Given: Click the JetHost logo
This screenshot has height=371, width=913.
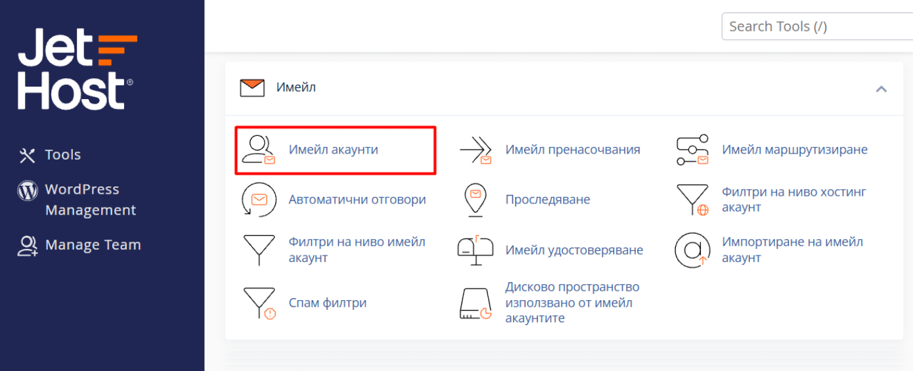Looking at the screenshot, I should pyautogui.click(x=78, y=69).
